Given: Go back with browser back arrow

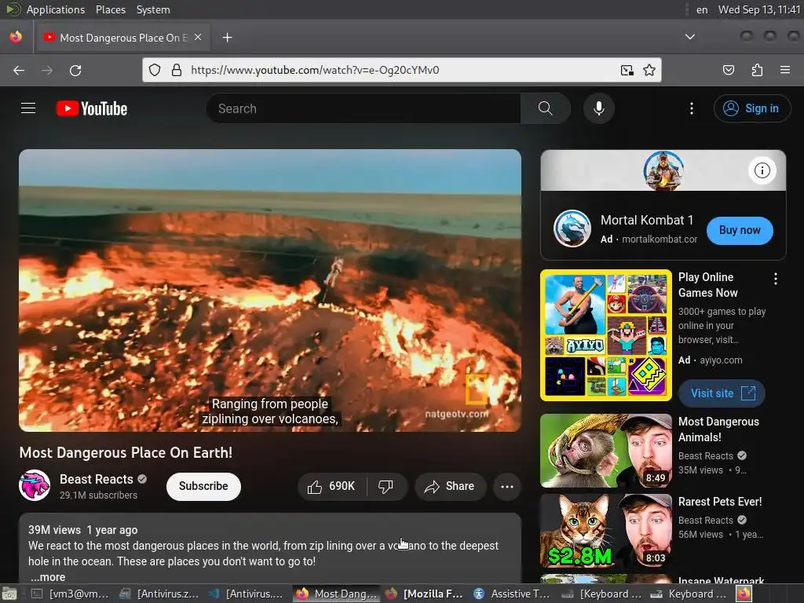Looking at the screenshot, I should [x=19, y=70].
